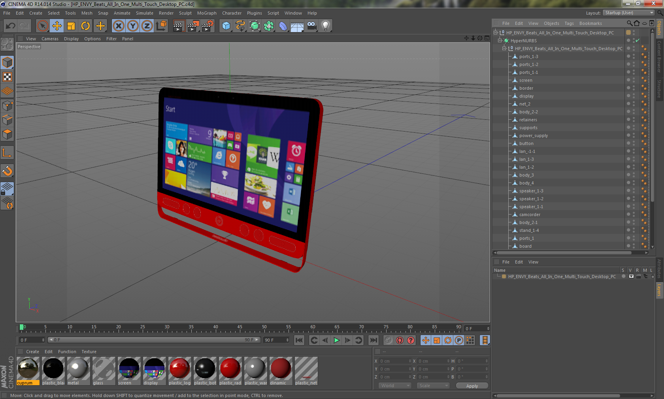Add a Cube primitive object
Viewport: 664px width, 399px height.
coord(226,26)
